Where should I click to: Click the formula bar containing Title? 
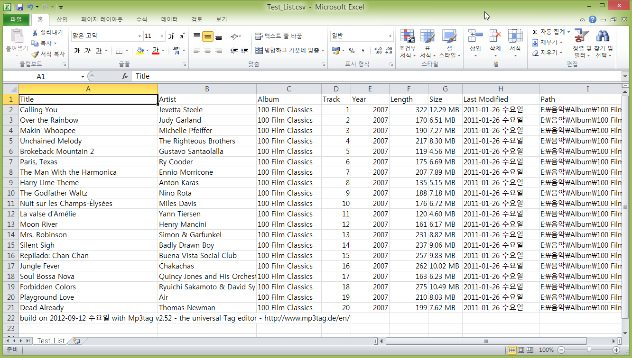376,76
